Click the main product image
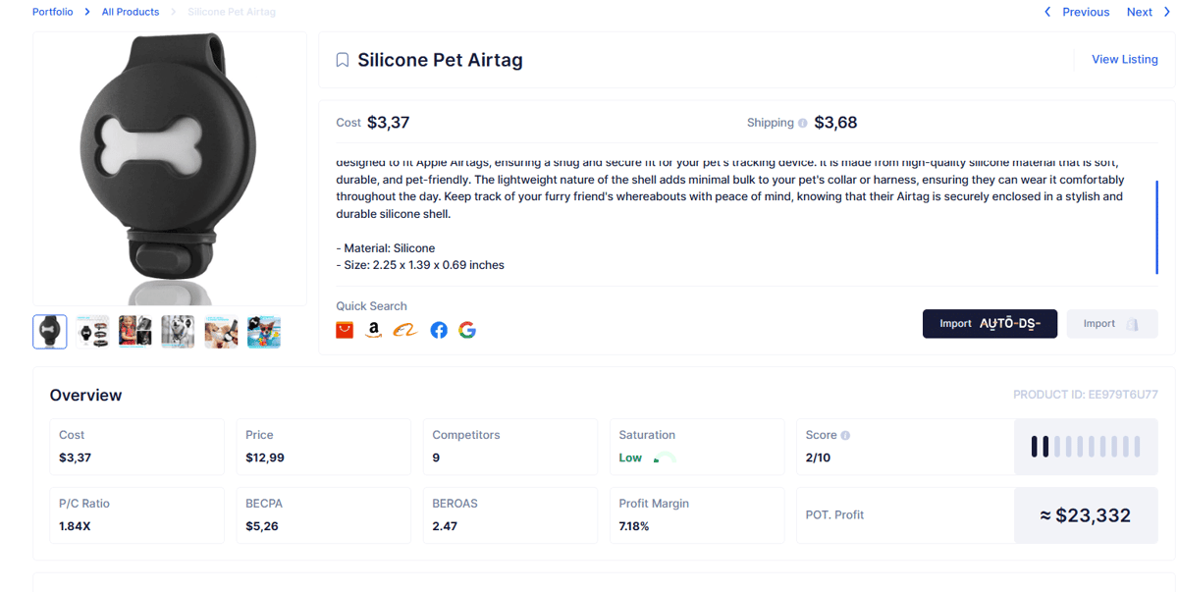The height and width of the screenshot is (592, 1178). click(x=170, y=169)
